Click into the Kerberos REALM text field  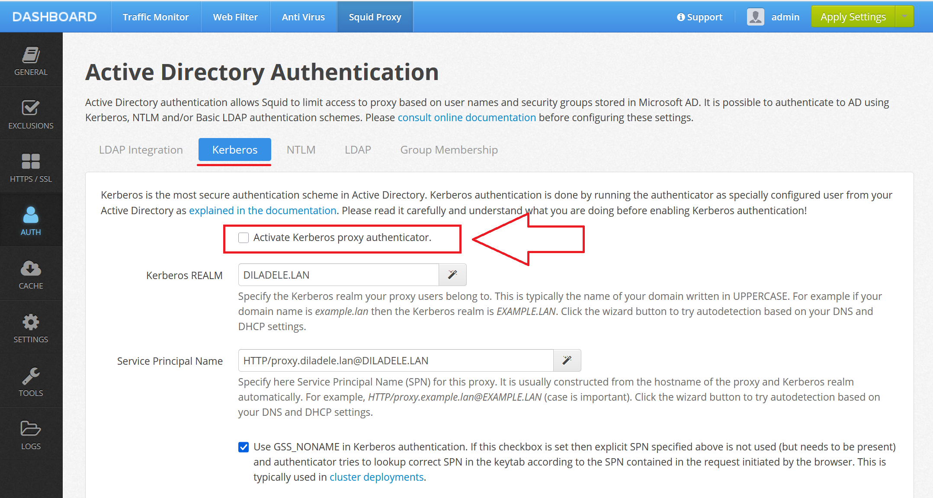pyautogui.click(x=338, y=275)
